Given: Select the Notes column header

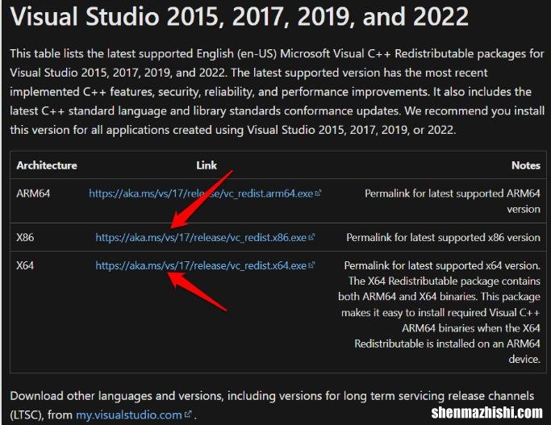Looking at the screenshot, I should point(526,165).
